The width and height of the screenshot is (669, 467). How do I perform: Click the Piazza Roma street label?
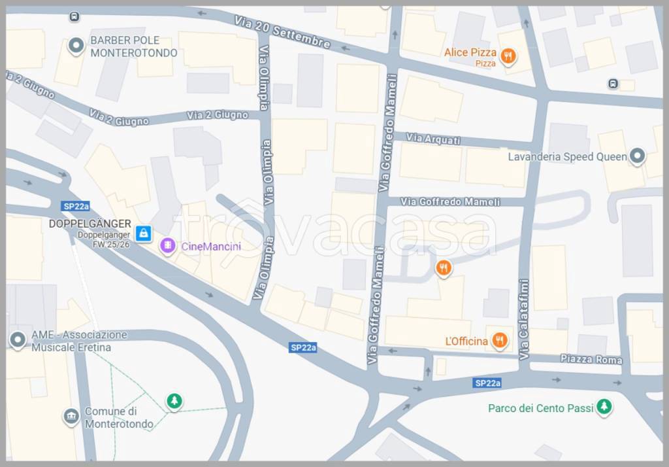[x=591, y=359]
